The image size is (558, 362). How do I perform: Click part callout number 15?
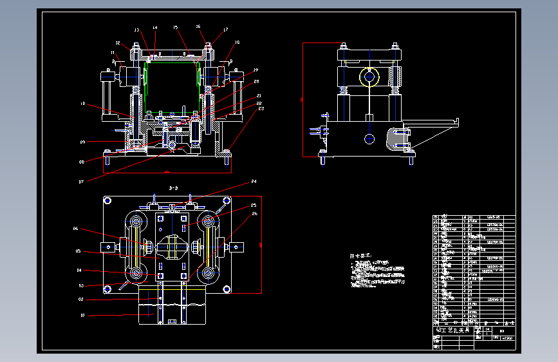[176, 28]
